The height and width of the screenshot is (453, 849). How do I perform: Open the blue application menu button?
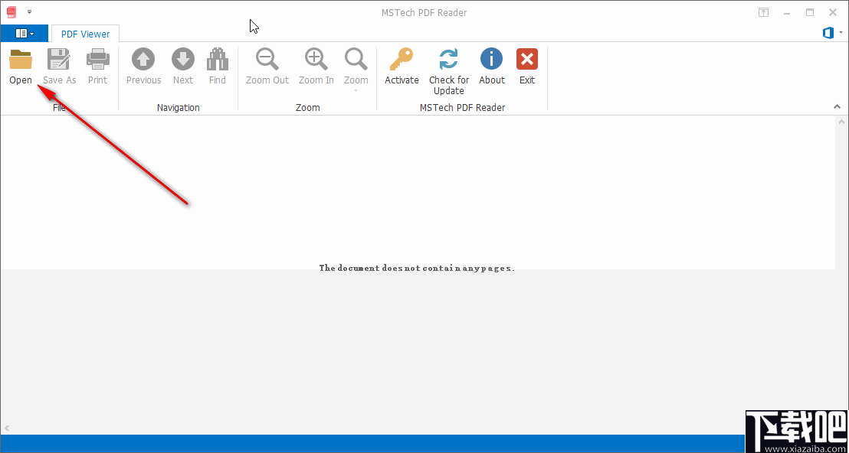(25, 34)
